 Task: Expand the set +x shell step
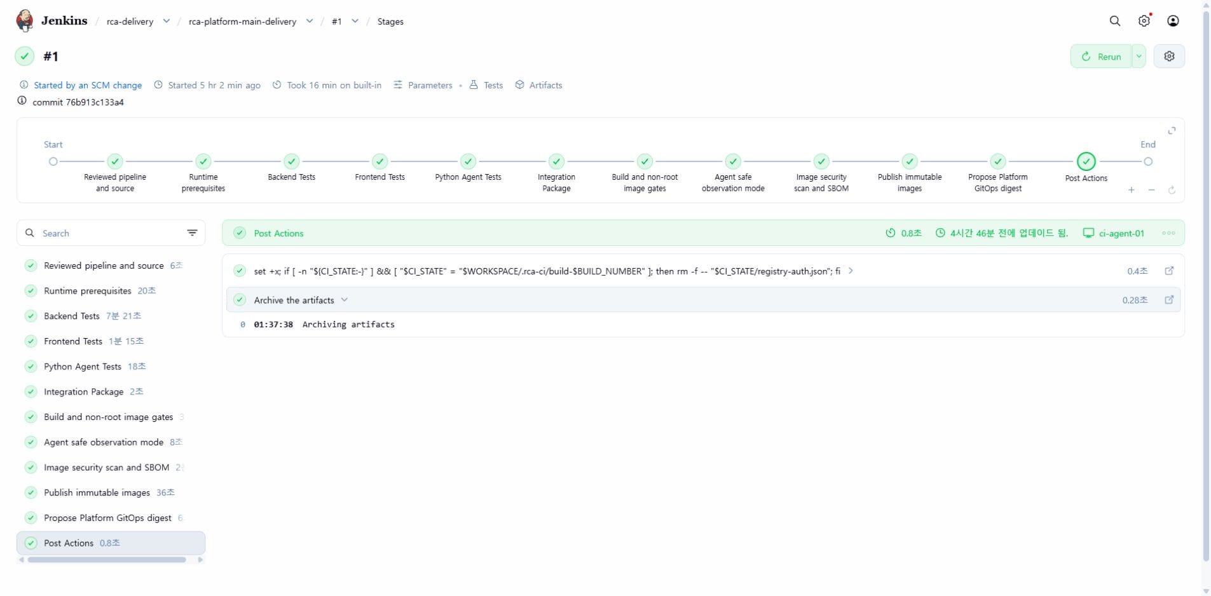[x=851, y=271]
